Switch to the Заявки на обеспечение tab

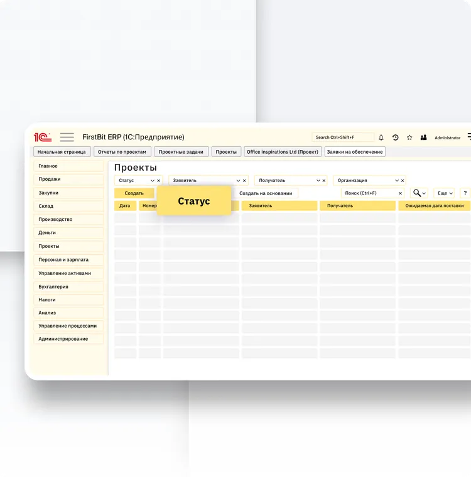[x=355, y=152]
